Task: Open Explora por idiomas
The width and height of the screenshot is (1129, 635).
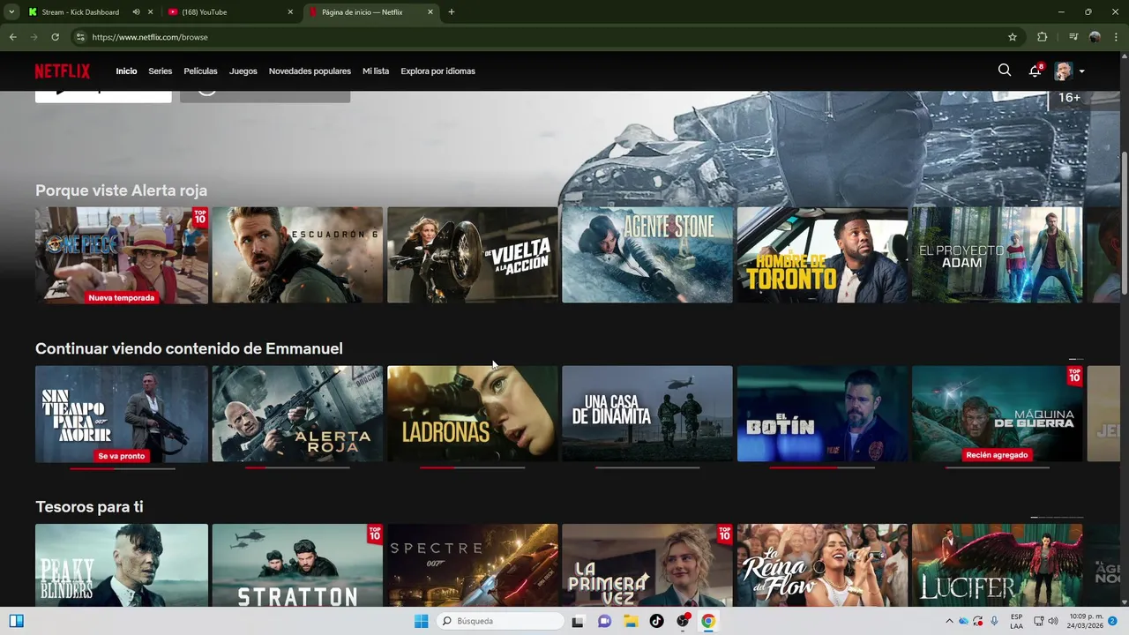Action: coord(437,71)
